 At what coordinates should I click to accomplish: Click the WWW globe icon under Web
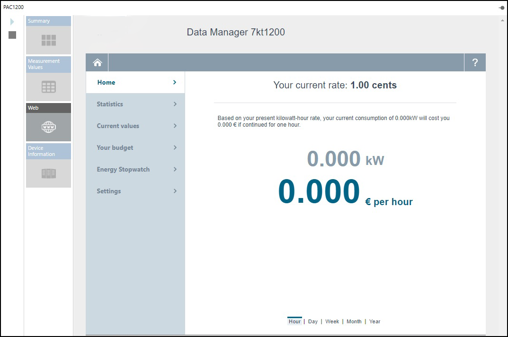point(48,126)
